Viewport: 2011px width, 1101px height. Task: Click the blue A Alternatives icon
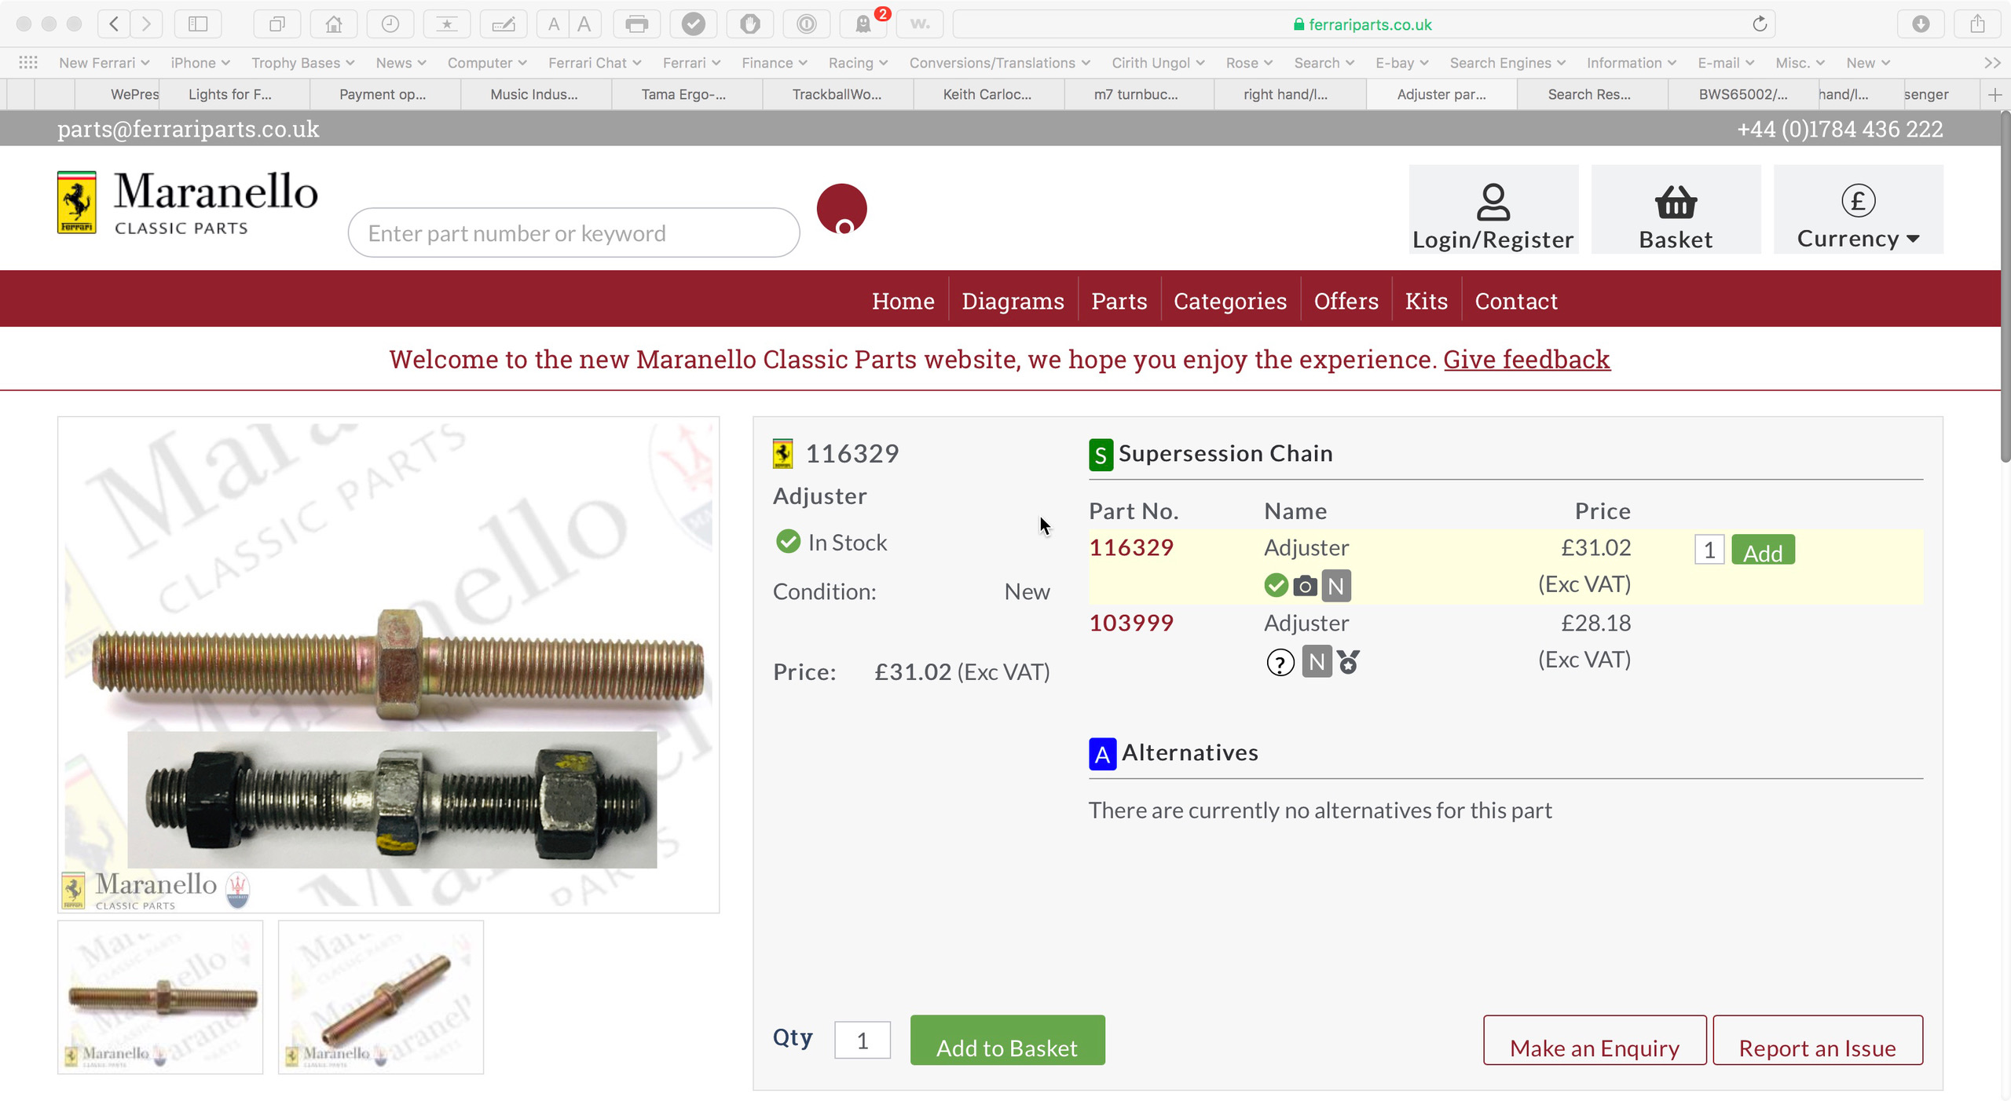click(x=1102, y=754)
